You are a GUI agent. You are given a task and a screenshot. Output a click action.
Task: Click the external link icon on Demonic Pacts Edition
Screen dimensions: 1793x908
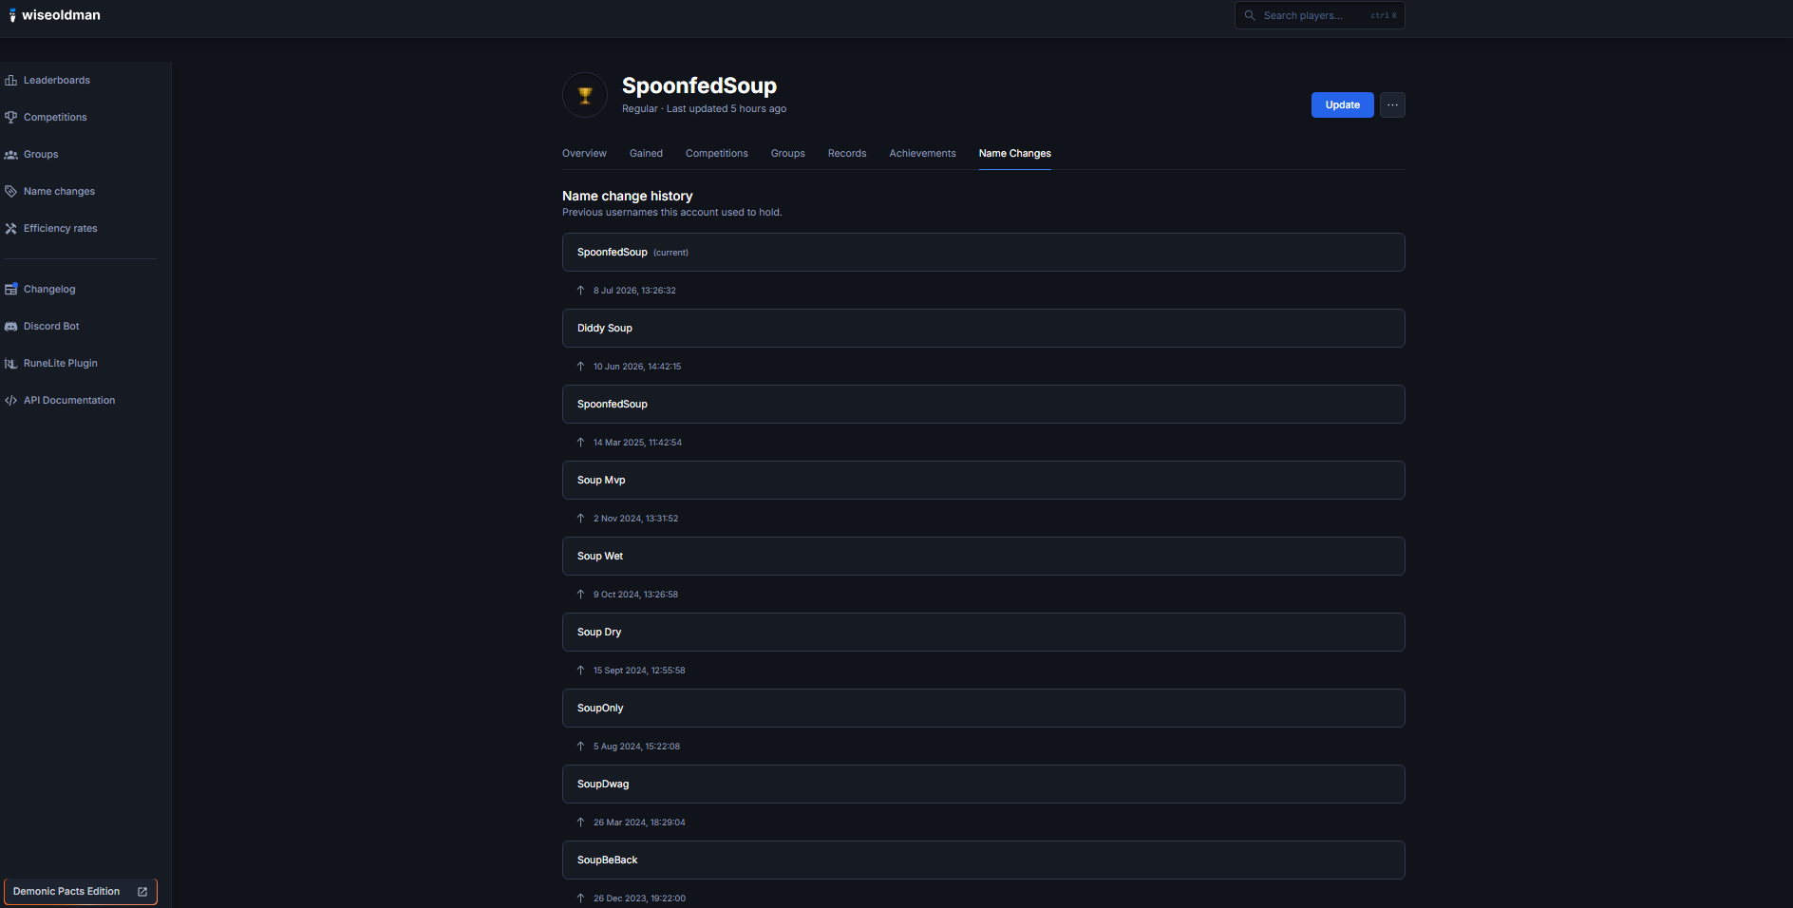tap(142, 892)
